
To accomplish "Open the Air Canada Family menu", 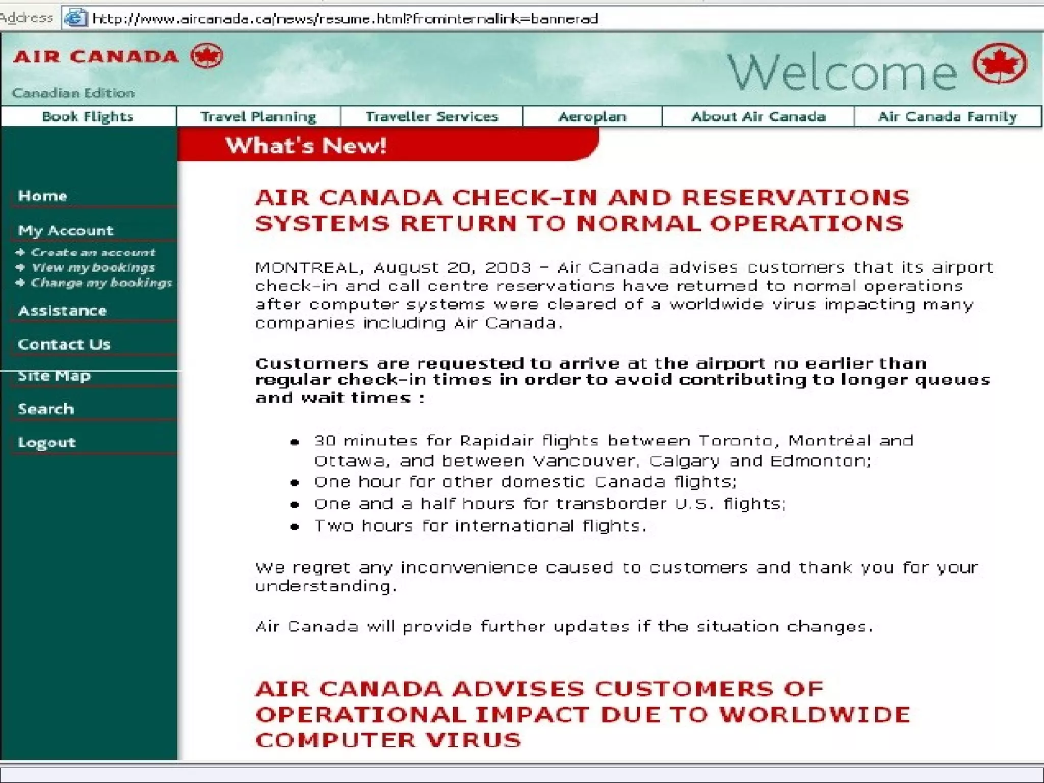I will pyautogui.click(x=947, y=117).
